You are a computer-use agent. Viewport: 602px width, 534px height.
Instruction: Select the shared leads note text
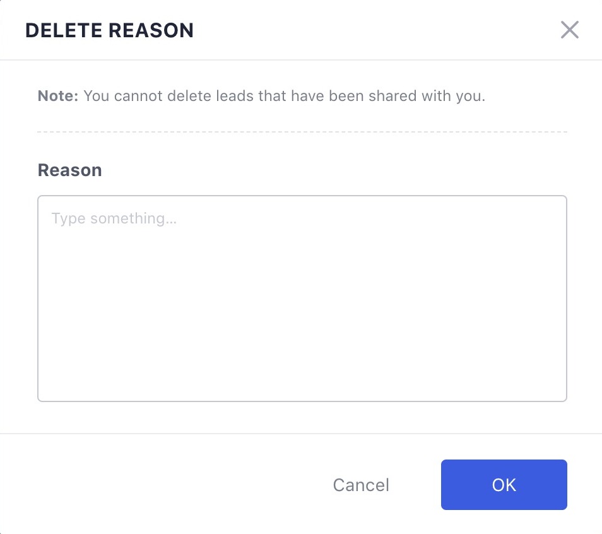(x=284, y=97)
